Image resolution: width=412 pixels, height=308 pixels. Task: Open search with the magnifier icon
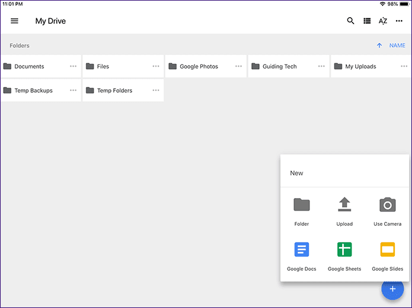(350, 21)
